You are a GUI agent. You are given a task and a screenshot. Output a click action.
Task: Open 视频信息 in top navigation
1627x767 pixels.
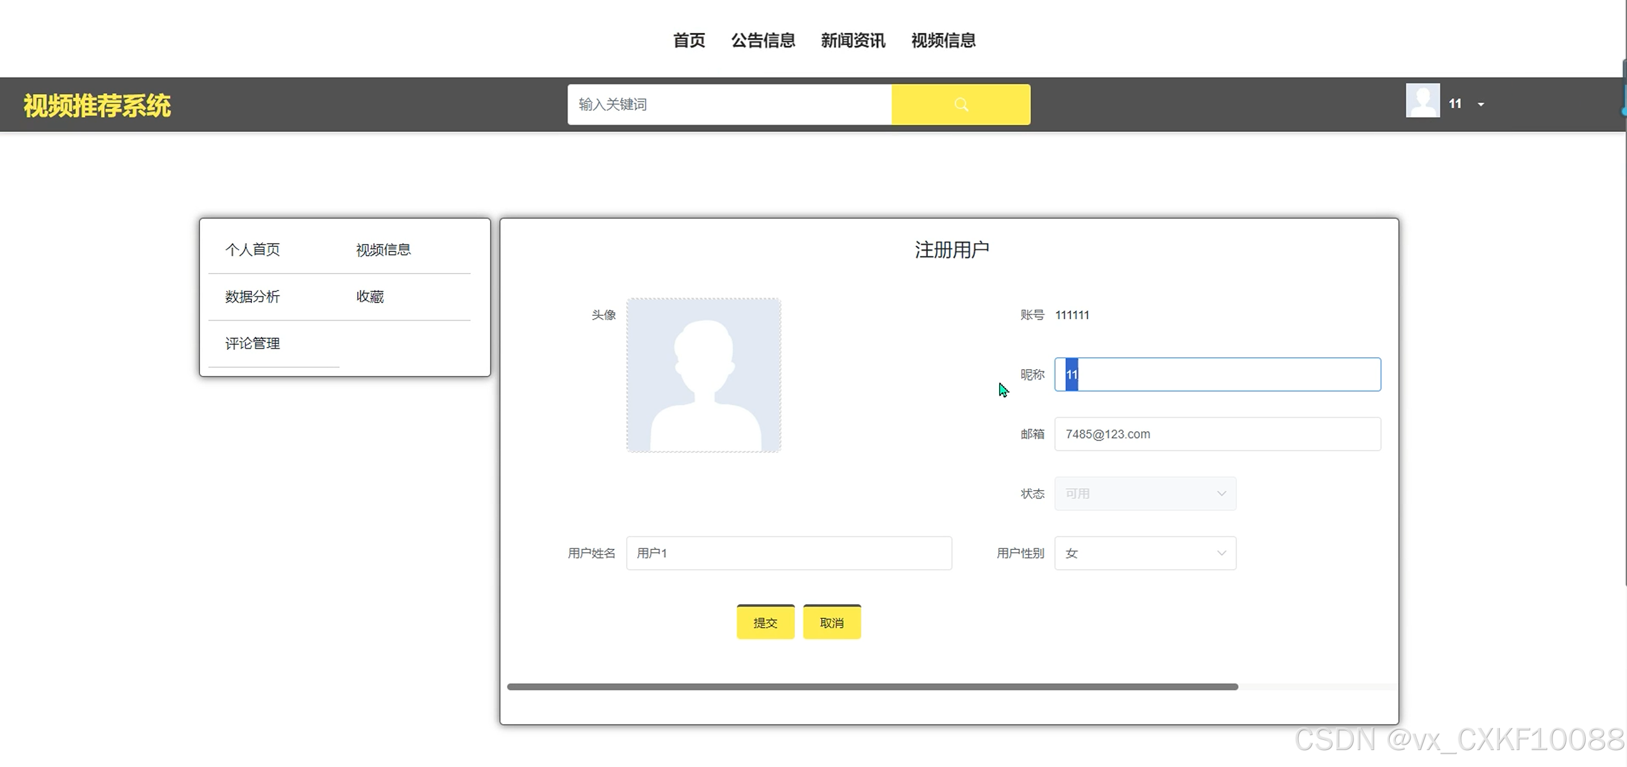[943, 41]
